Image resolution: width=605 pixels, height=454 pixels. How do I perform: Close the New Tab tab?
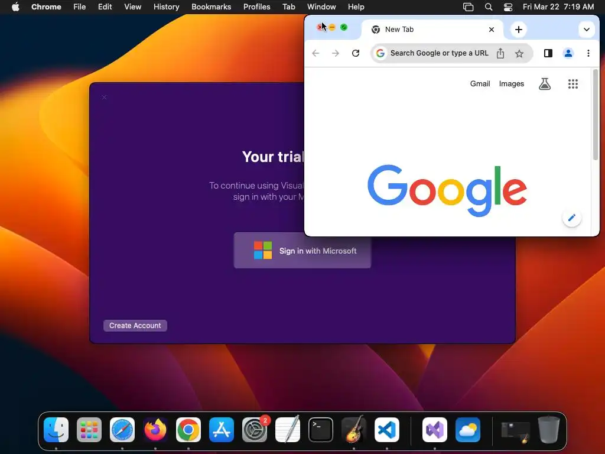(492, 30)
